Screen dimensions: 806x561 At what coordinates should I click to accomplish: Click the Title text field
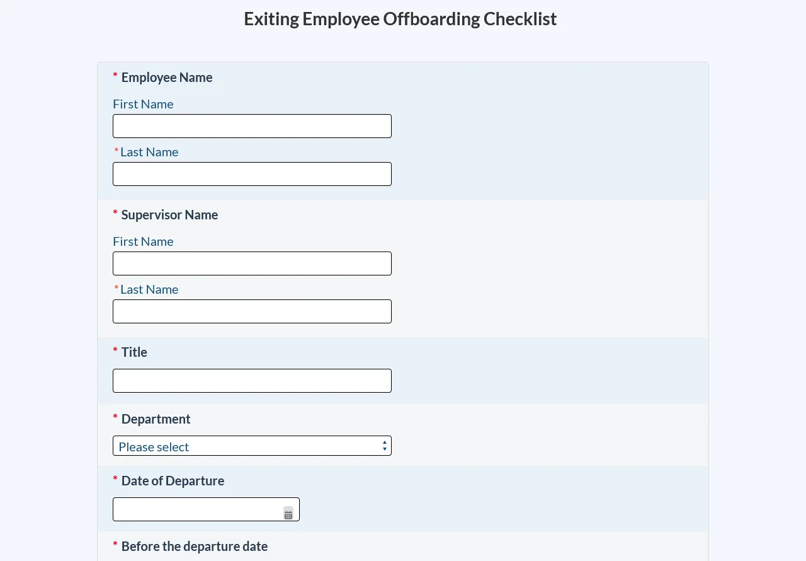click(x=252, y=380)
